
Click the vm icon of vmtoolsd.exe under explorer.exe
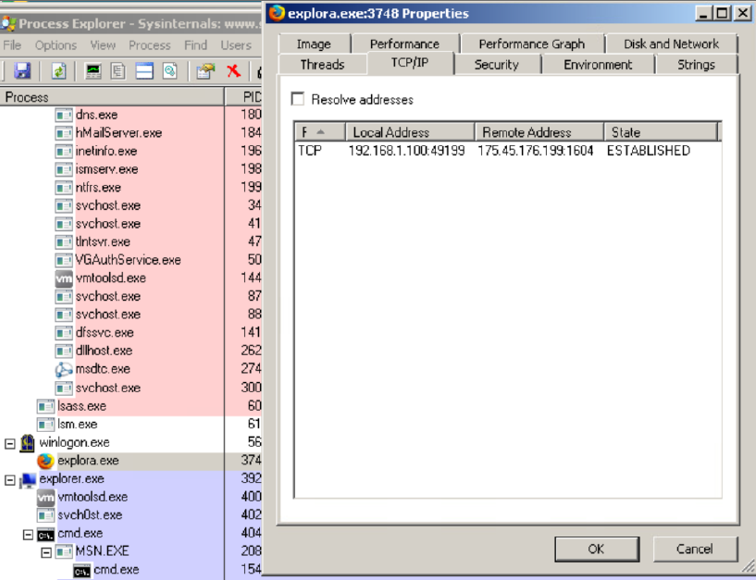point(45,497)
